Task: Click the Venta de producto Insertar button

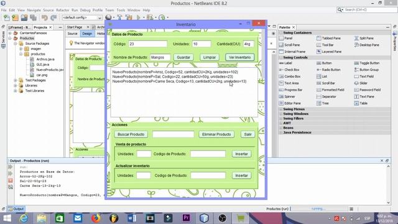Action: [241, 154]
